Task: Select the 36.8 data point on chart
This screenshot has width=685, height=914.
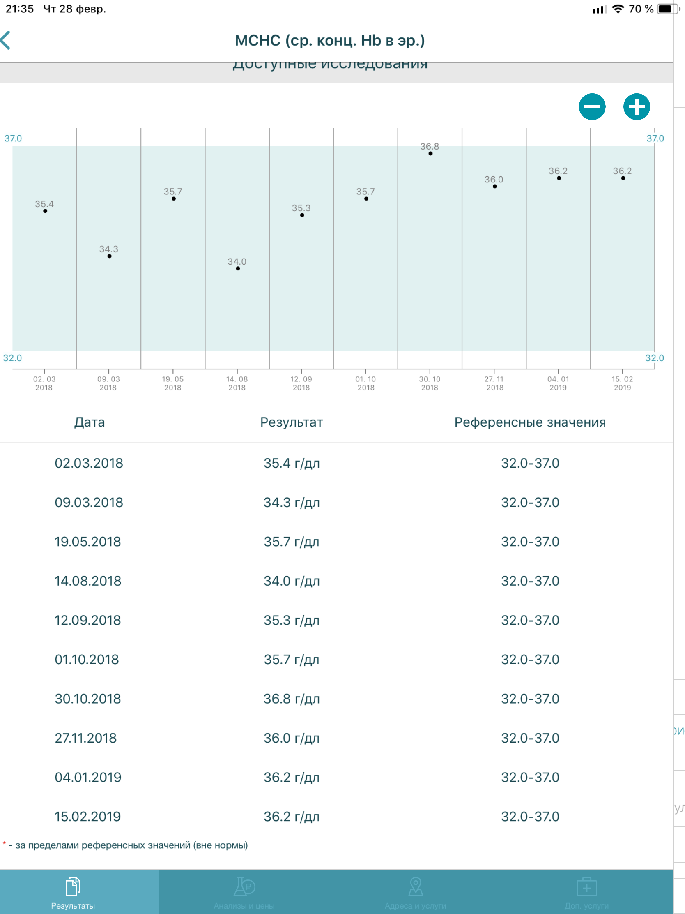Action: 430,153
